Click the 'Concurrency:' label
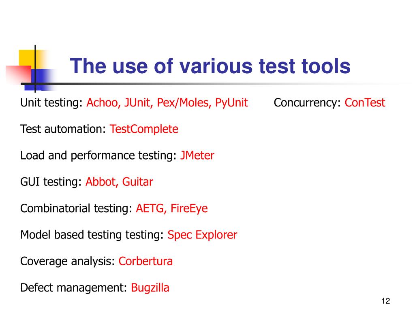 307,103
